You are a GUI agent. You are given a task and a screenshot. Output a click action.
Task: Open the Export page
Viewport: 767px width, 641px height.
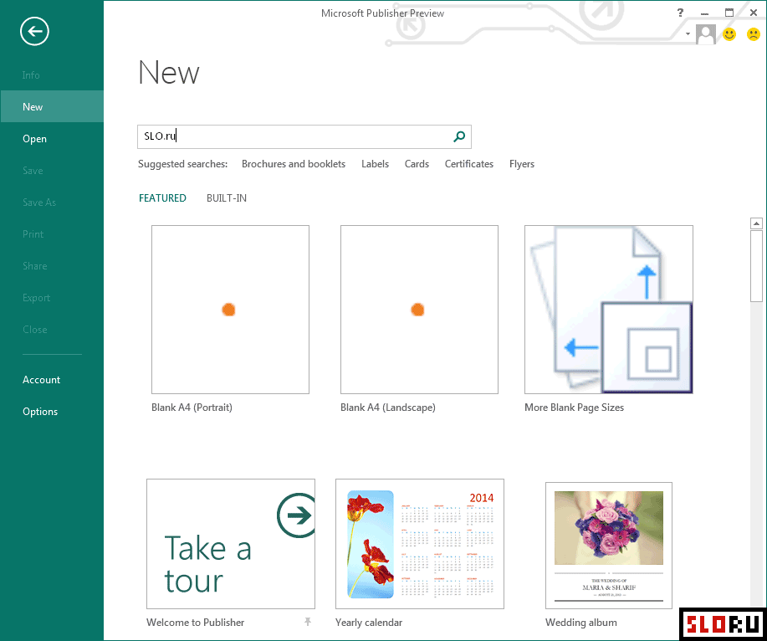coord(36,298)
